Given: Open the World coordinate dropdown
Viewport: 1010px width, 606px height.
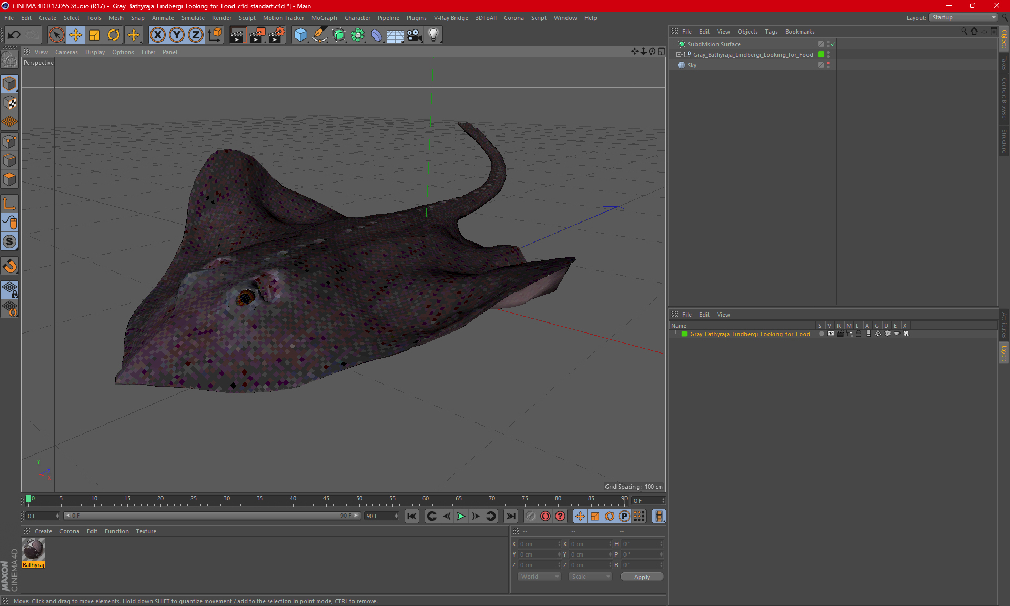Looking at the screenshot, I should [x=539, y=577].
